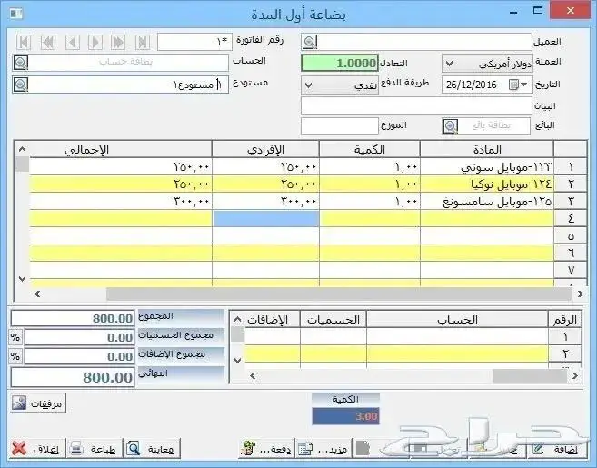This screenshot has height=468, width=597.
Task: Click the الكمية column header
Action: [x=370, y=150]
